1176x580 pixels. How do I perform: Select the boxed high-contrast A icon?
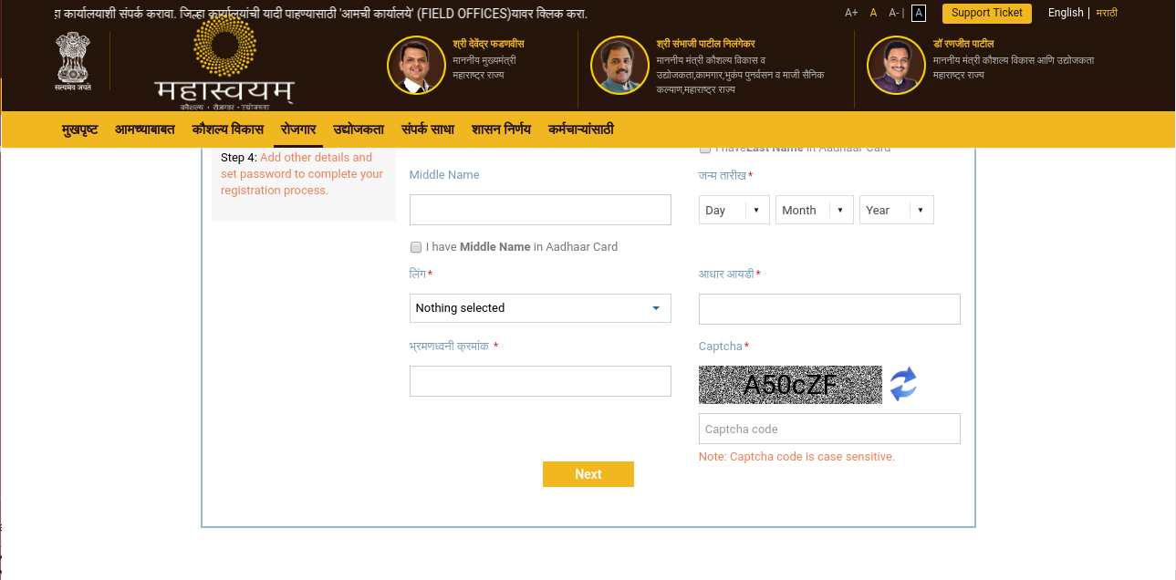[919, 13]
